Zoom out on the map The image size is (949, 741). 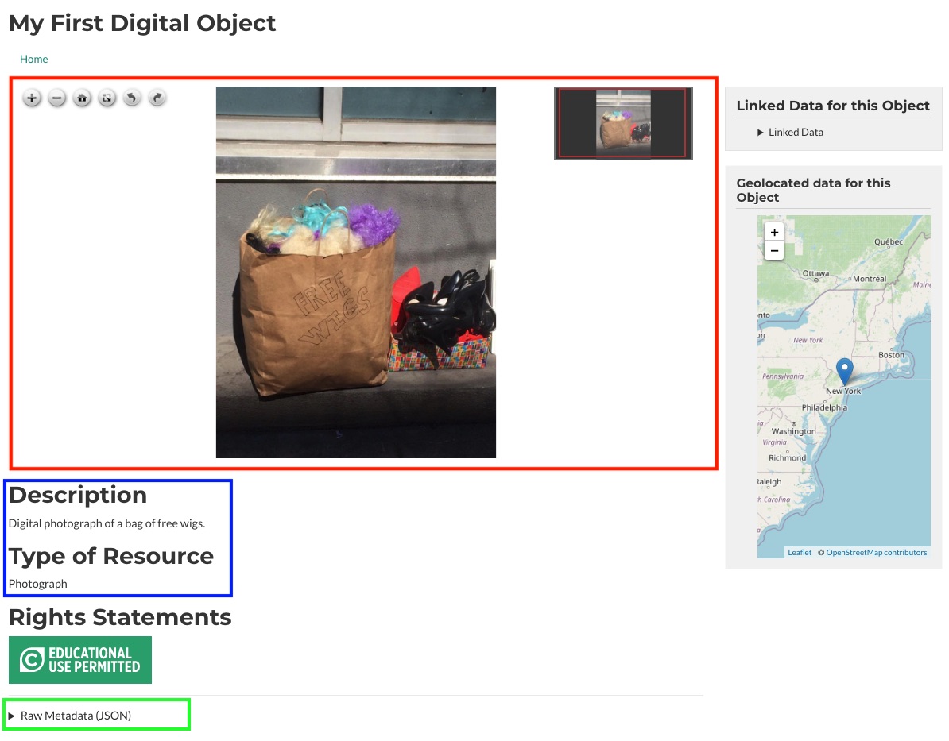pos(774,250)
